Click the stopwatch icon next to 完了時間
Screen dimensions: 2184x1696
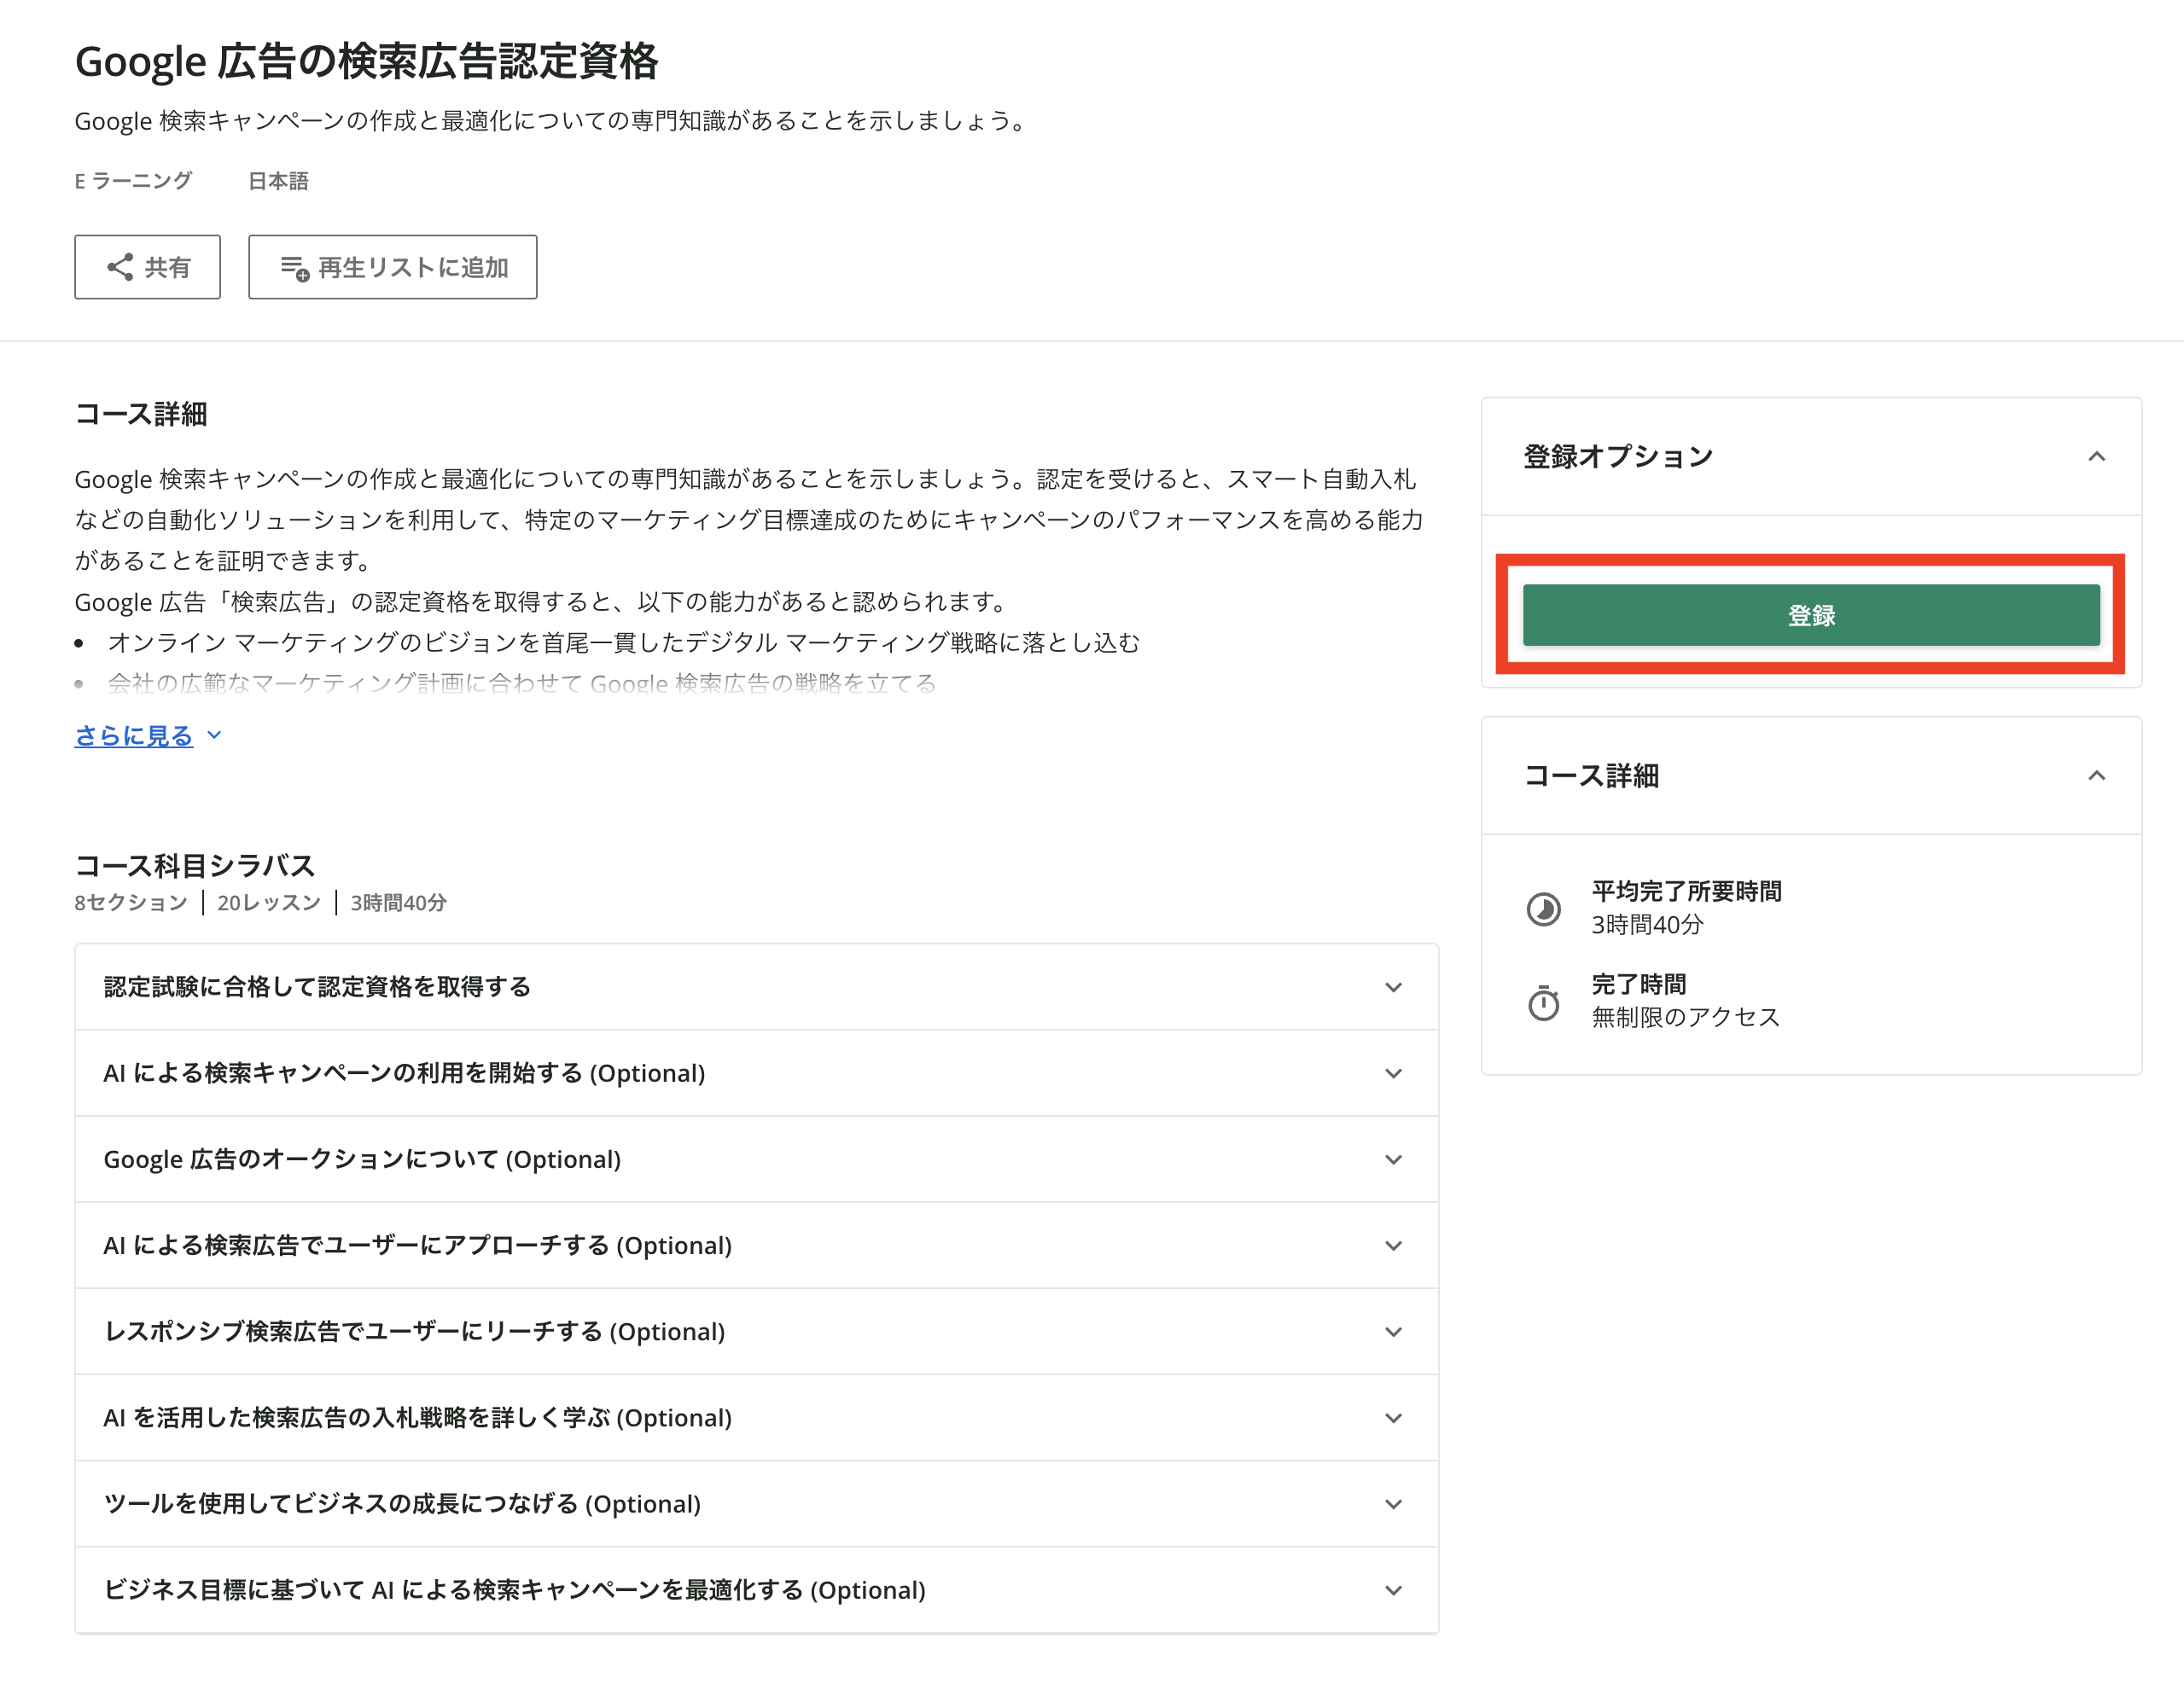click(x=1543, y=1002)
